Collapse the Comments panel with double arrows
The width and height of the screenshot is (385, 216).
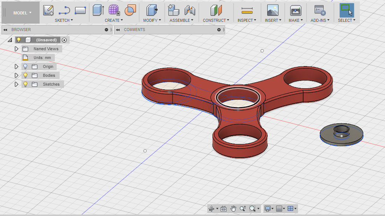pyautogui.click(x=118, y=30)
